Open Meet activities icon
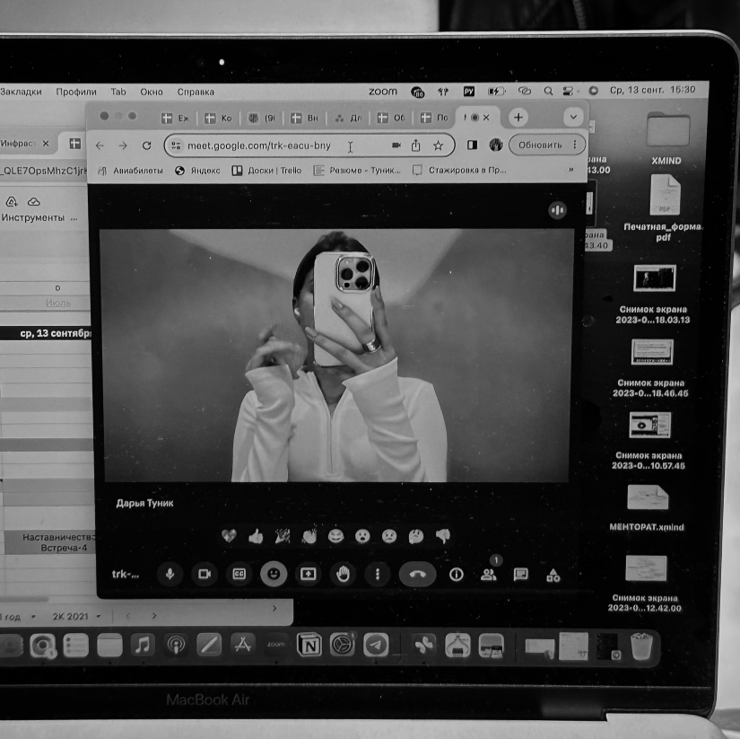The image size is (740, 739). pyautogui.click(x=553, y=575)
